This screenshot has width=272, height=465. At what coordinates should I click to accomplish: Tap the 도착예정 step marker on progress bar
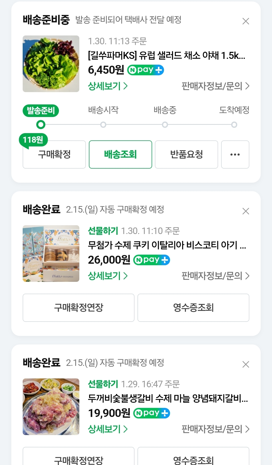(234, 125)
